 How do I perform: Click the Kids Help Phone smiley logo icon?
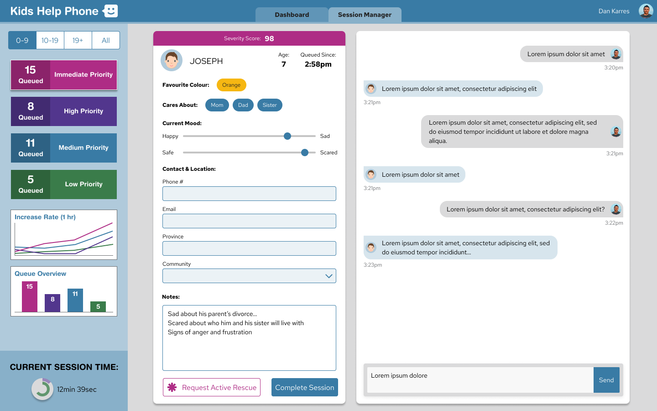tap(110, 11)
